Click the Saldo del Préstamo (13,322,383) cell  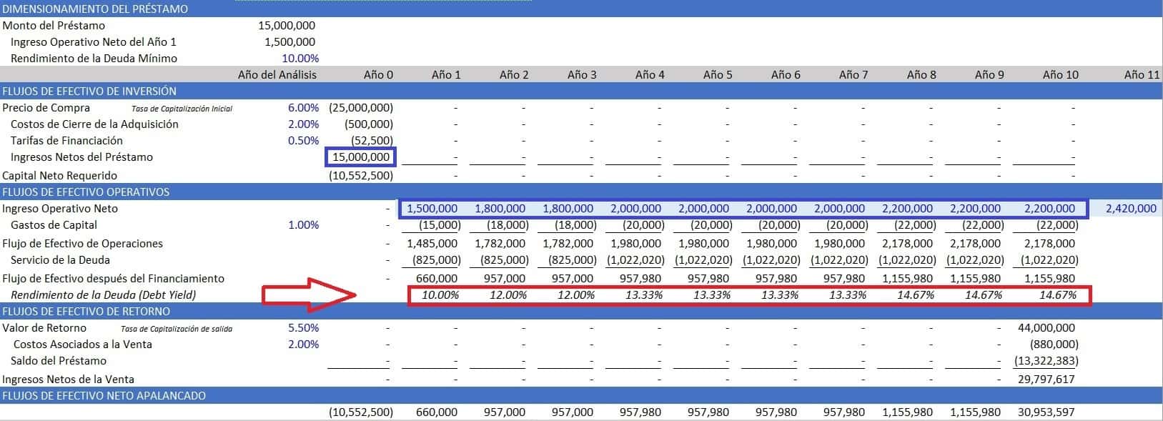(1046, 360)
